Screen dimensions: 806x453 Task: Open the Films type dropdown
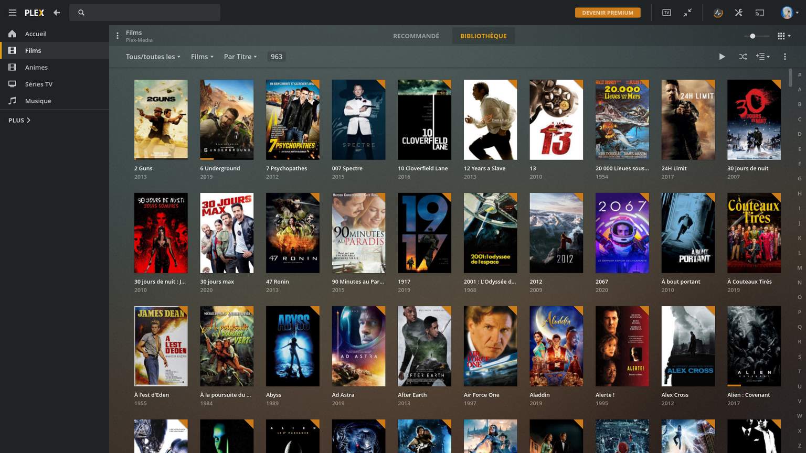(x=202, y=57)
